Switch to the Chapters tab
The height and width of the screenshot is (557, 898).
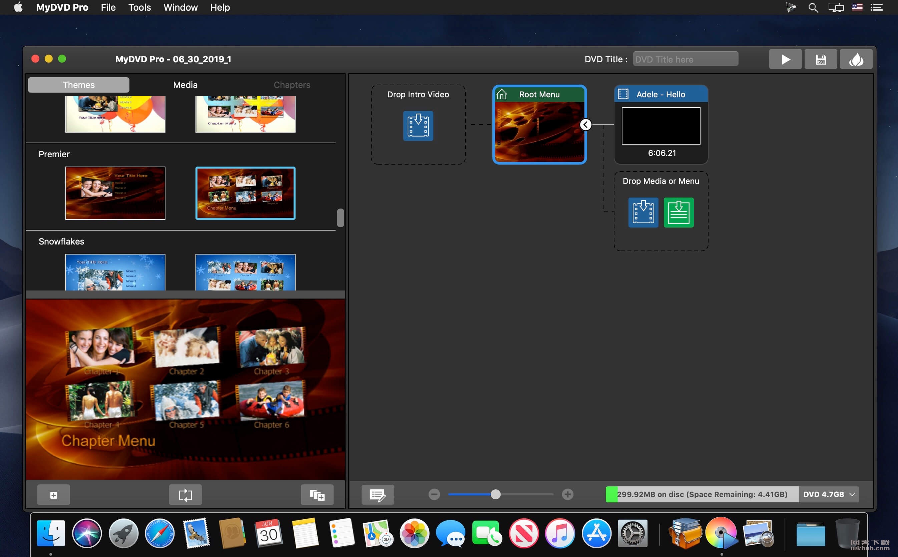292,85
